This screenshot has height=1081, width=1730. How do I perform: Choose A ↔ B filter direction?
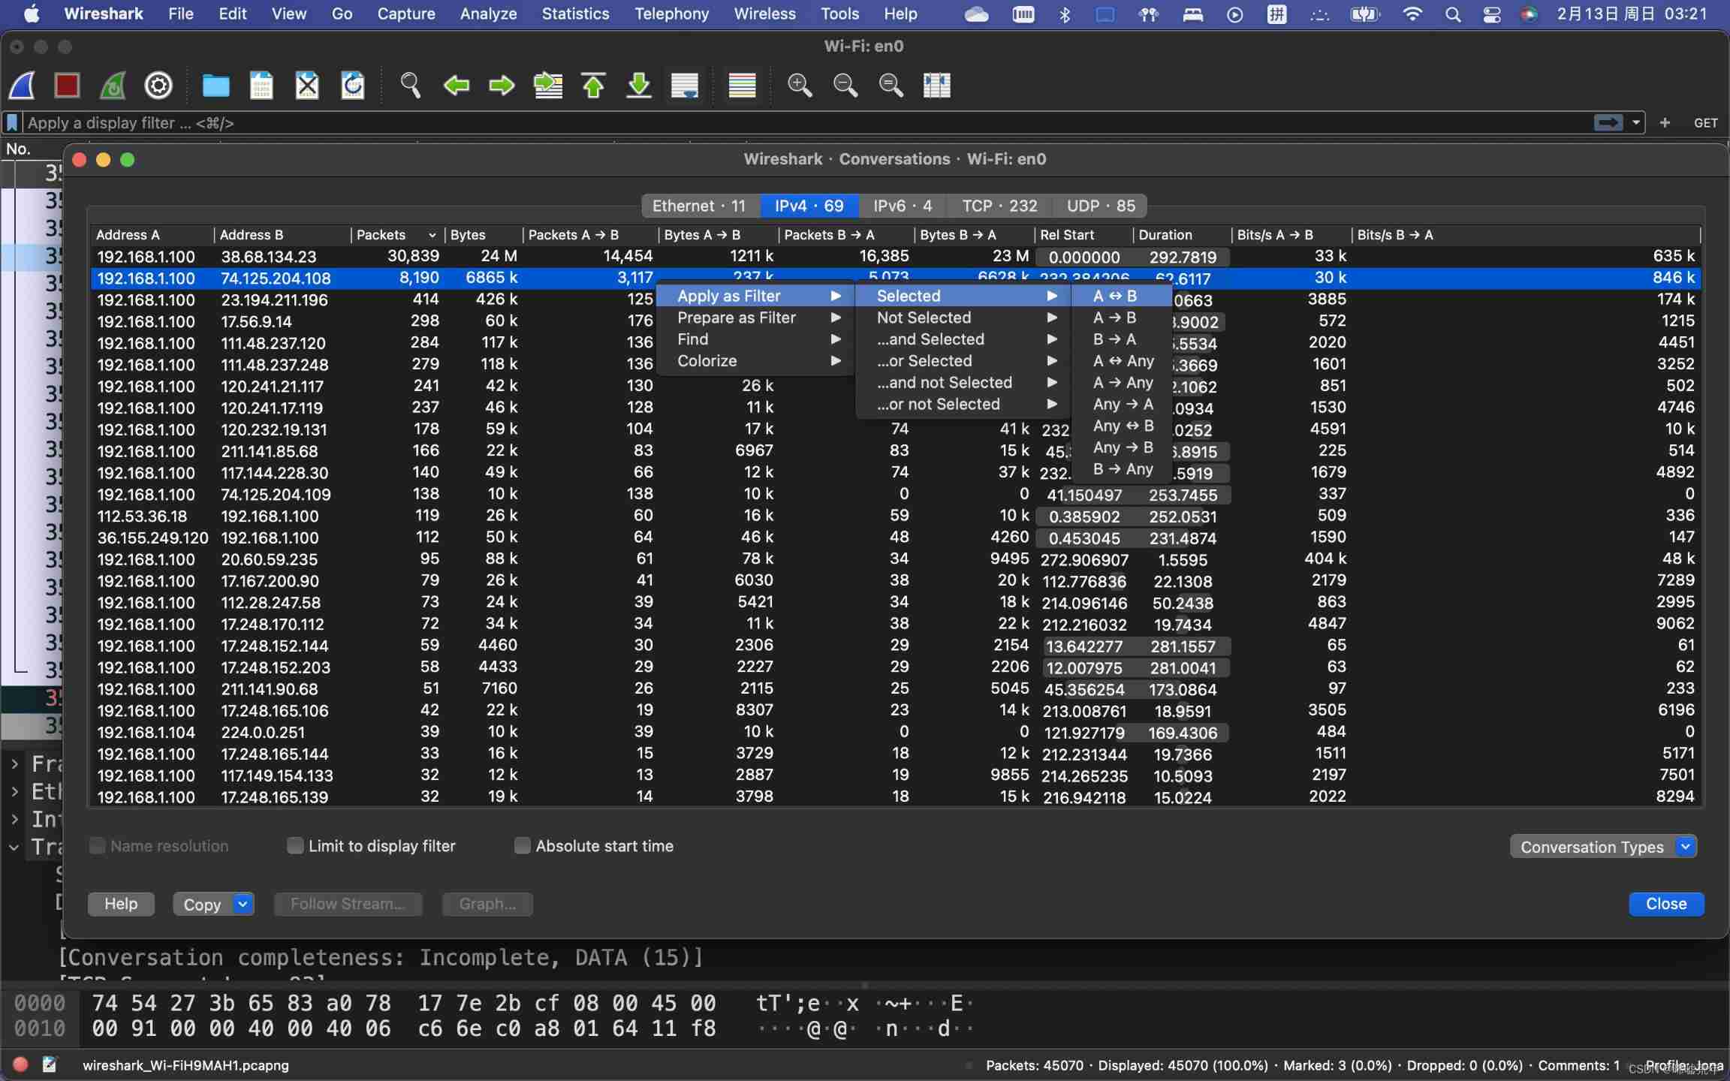[1122, 296]
